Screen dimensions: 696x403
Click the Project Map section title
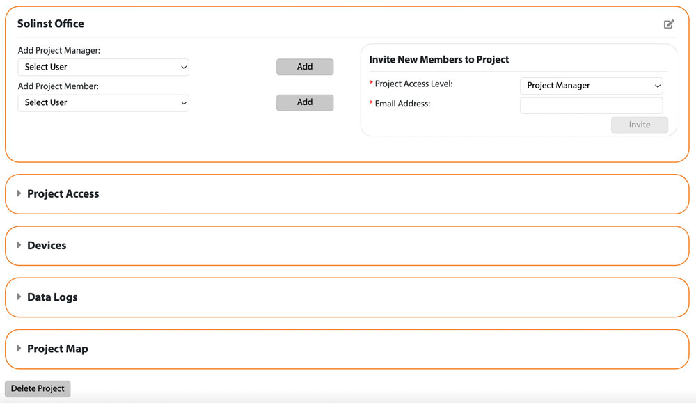pyautogui.click(x=58, y=349)
